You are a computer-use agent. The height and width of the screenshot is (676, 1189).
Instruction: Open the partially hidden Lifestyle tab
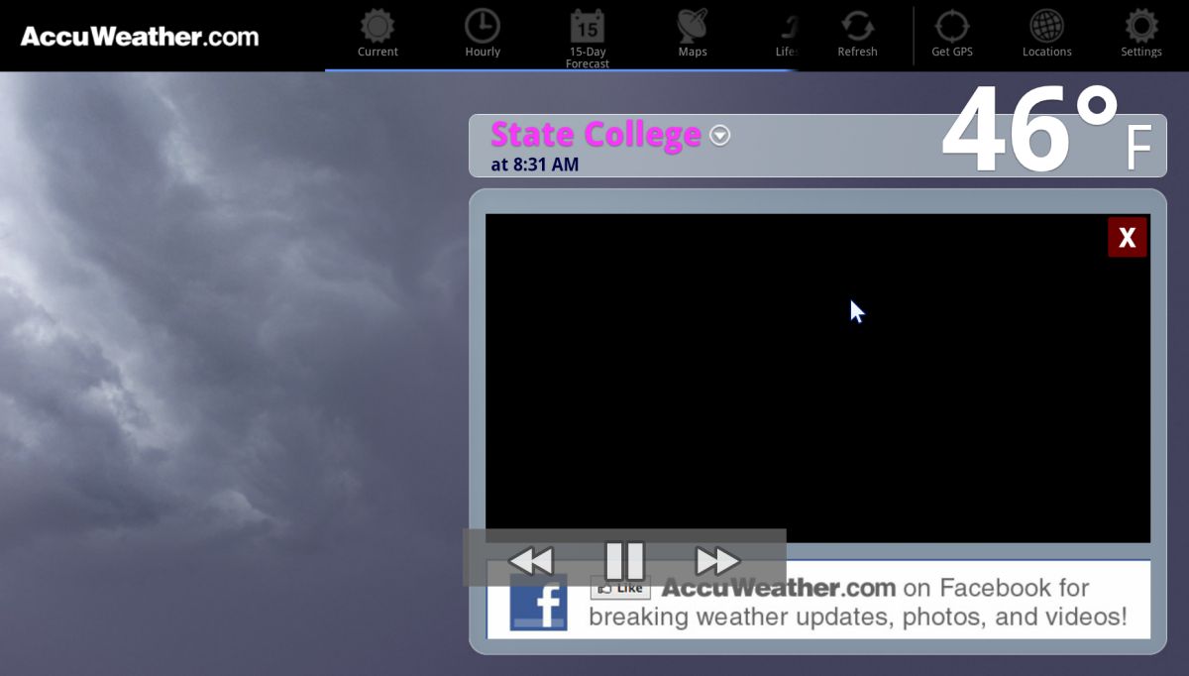coord(788,34)
